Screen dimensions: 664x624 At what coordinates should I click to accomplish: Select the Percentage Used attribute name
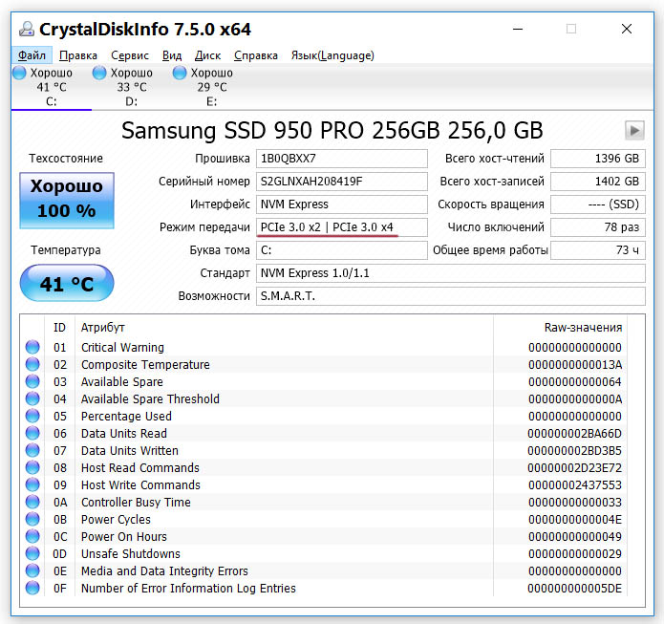click(126, 417)
